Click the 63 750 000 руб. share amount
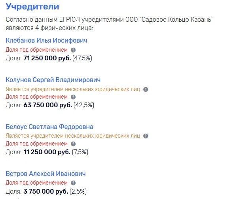Image resolution: width=235 pixels, height=211 pixels. click(47, 105)
